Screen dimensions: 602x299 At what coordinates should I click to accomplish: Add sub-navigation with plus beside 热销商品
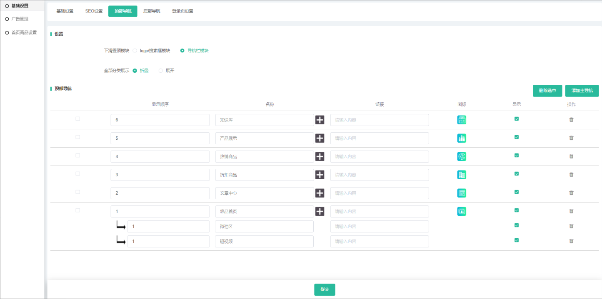[320, 157]
